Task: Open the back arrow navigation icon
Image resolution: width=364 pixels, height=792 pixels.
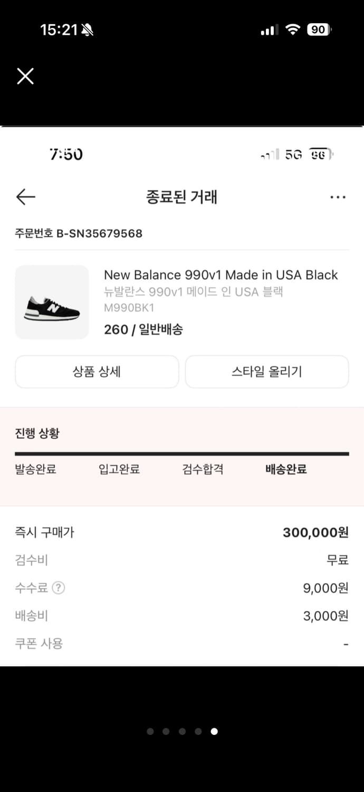Action: (25, 196)
